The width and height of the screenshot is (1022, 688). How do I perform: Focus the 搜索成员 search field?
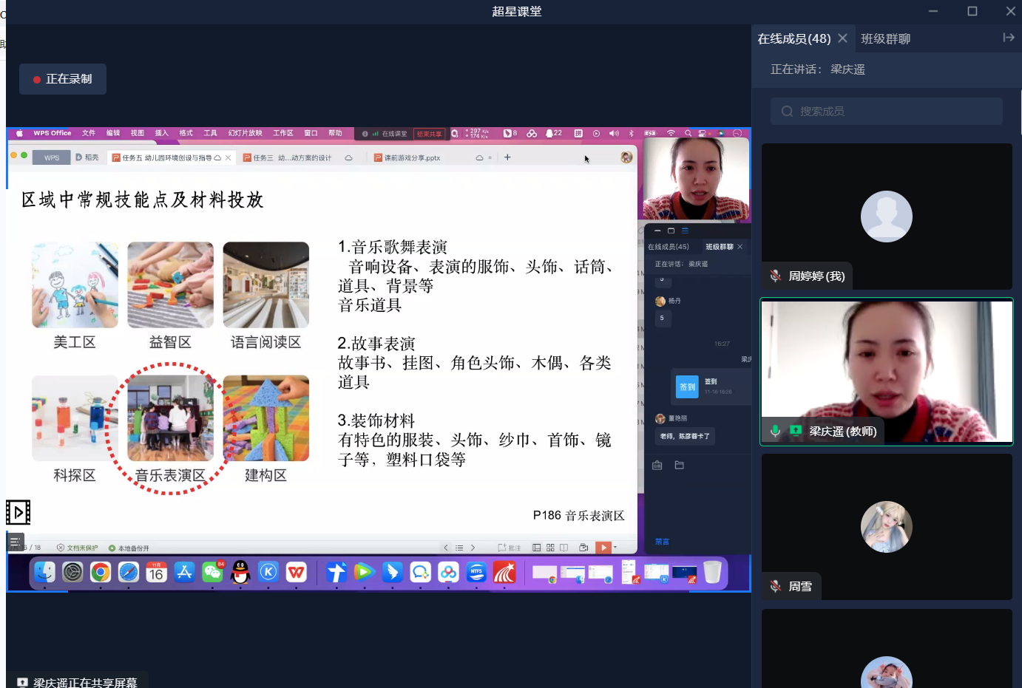887,111
